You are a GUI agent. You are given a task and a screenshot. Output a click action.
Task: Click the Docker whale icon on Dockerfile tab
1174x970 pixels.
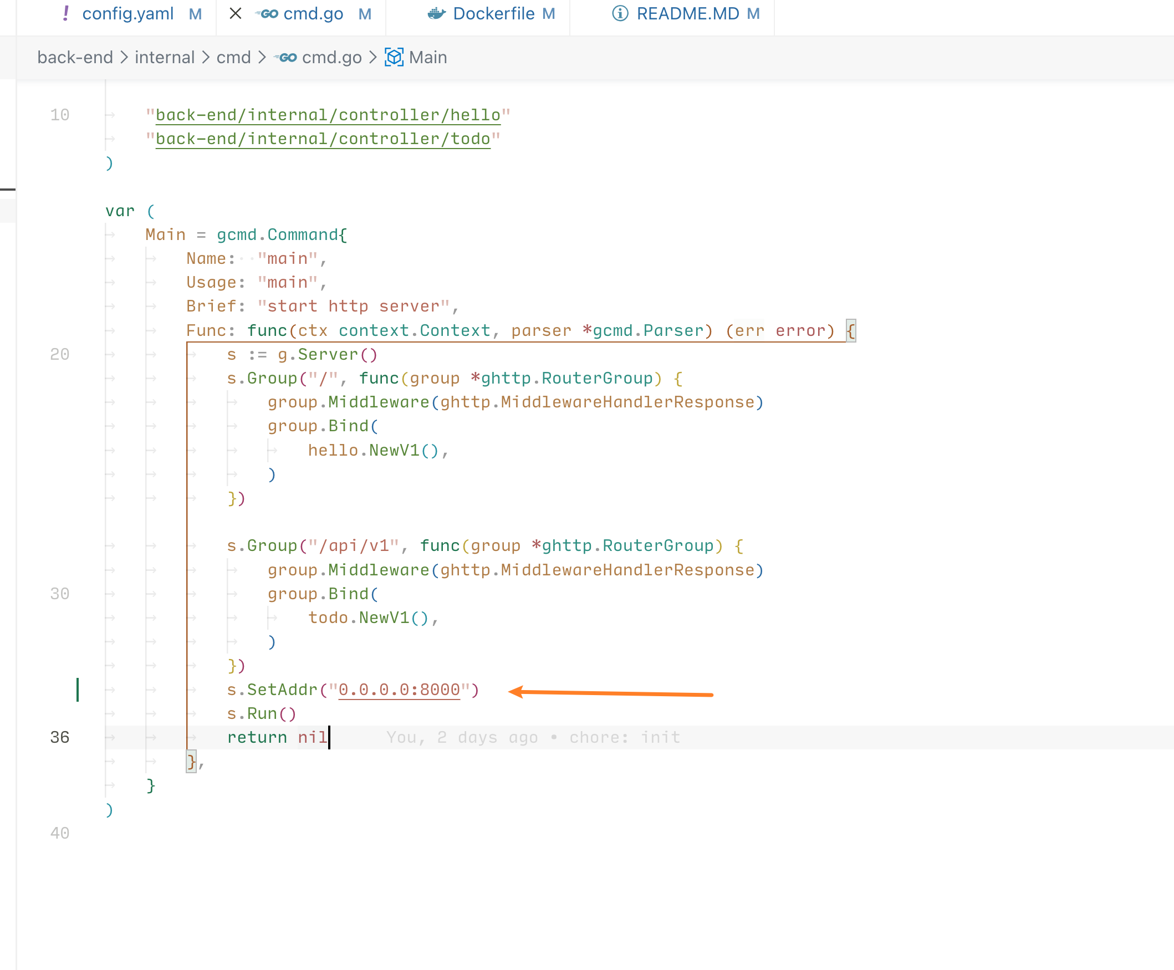click(436, 13)
